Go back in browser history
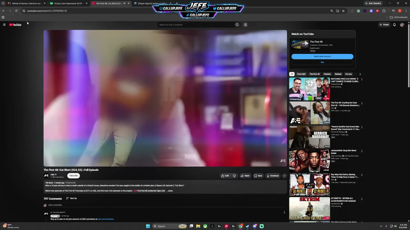The height and width of the screenshot is (230, 410). [4, 11]
